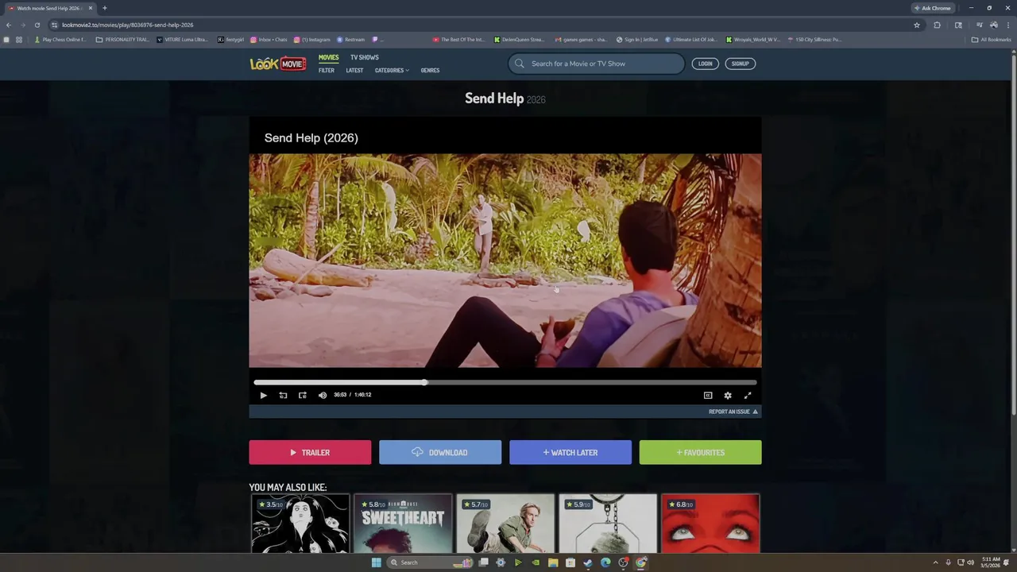Screen dimensions: 1017x572
Task: Rewind the video ten seconds
Action: tap(283, 395)
